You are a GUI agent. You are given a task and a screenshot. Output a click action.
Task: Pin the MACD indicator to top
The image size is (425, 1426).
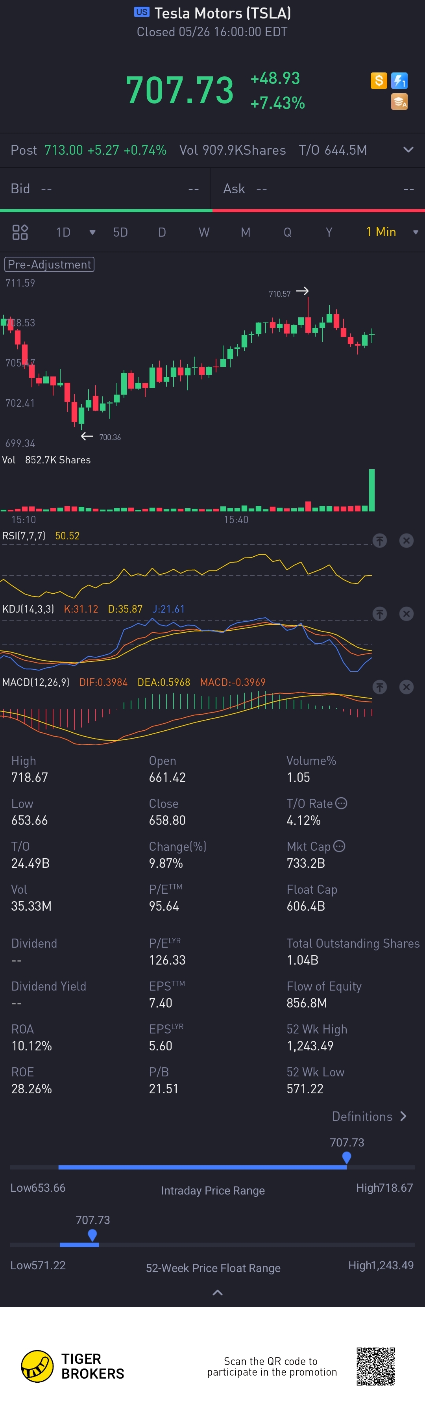tap(380, 687)
